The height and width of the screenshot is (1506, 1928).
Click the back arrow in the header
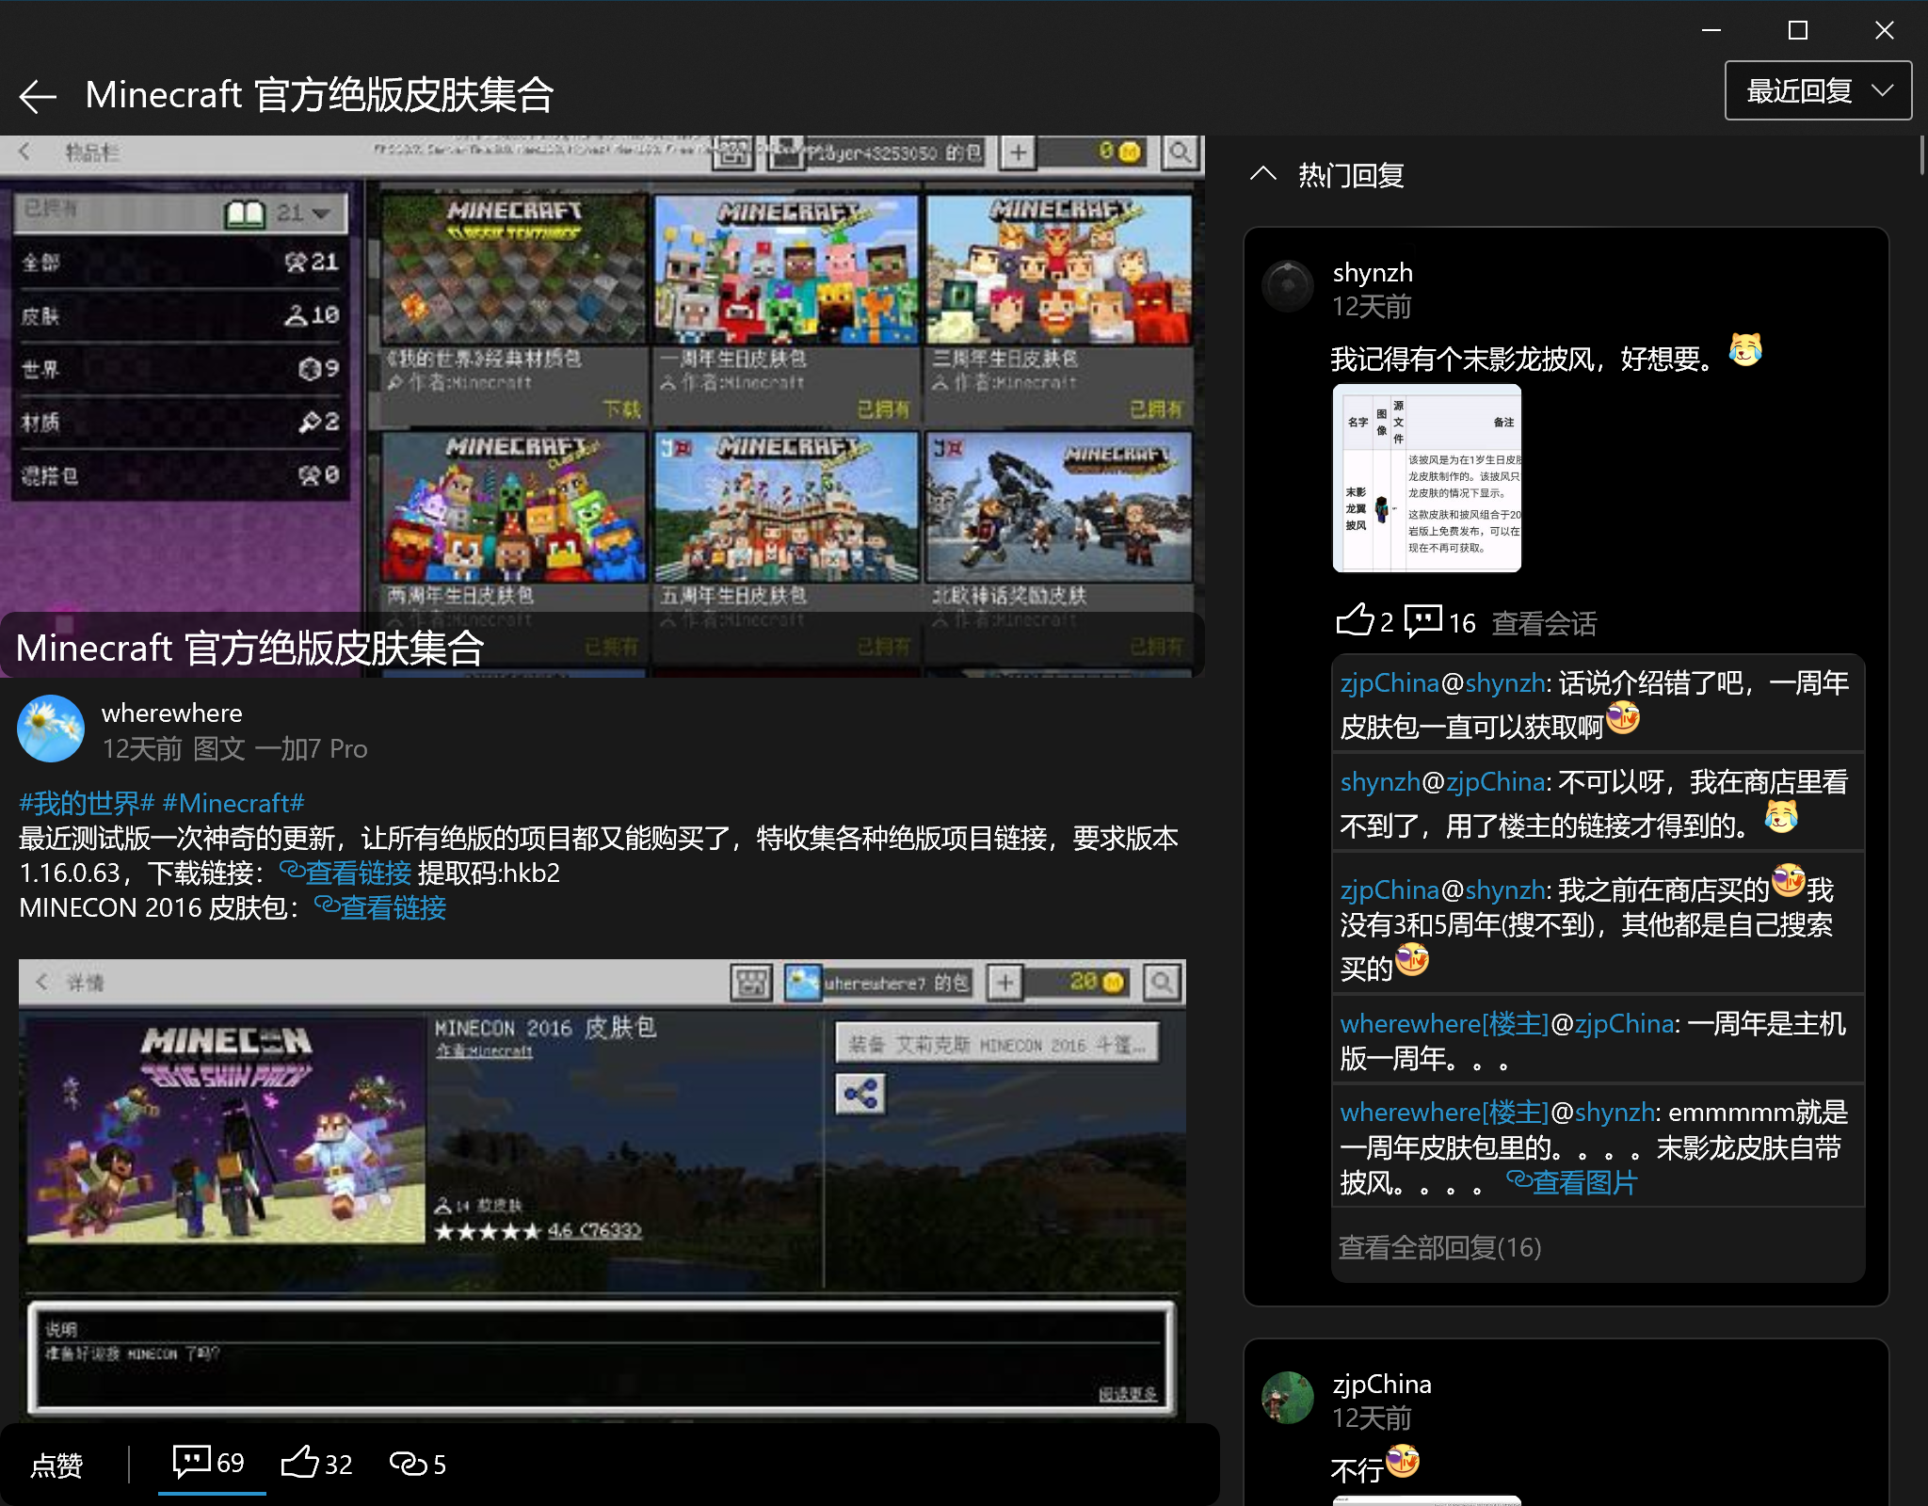coord(38,96)
